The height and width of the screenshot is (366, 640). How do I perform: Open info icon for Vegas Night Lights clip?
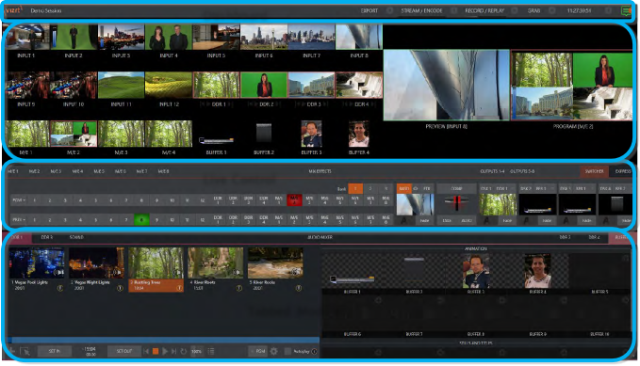click(120, 288)
